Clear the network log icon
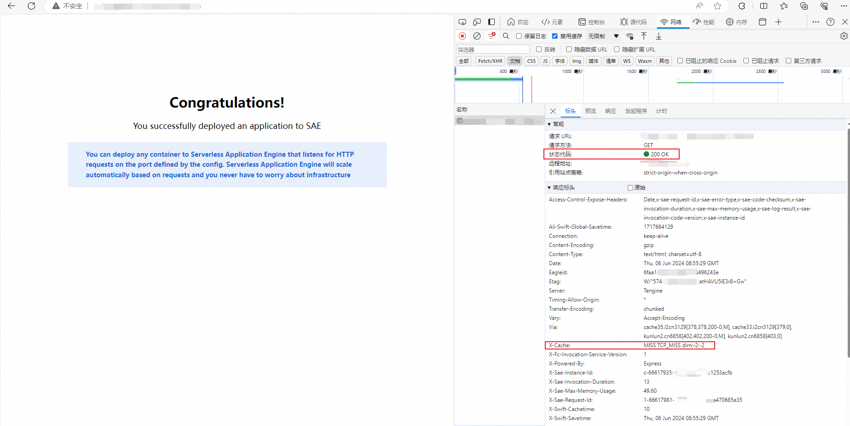The height and width of the screenshot is (426, 850). click(477, 36)
